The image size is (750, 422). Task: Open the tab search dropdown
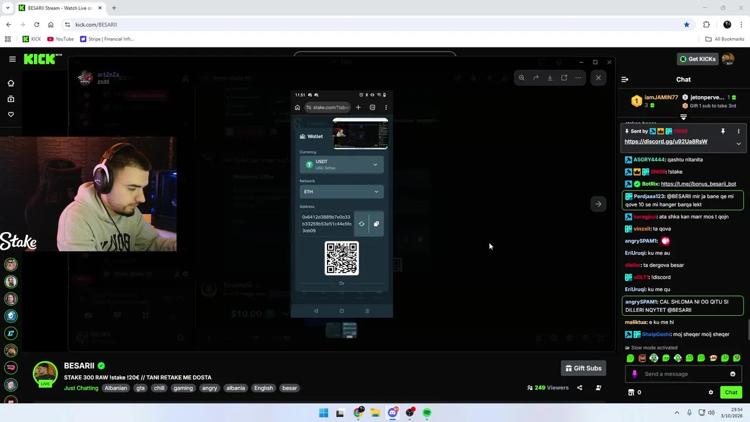point(8,8)
